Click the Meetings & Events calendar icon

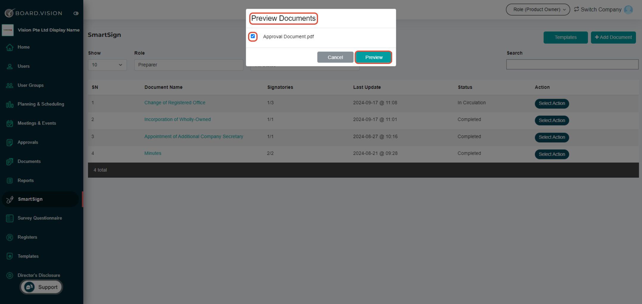click(10, 123)
